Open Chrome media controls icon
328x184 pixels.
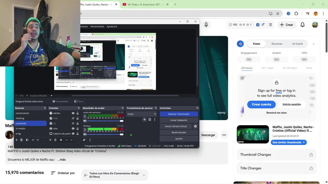[308, 14]
